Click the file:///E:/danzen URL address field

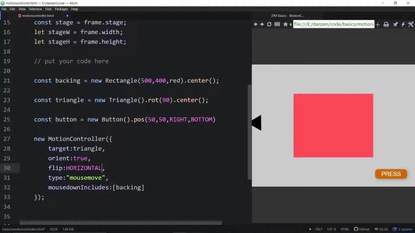(333, 24)
